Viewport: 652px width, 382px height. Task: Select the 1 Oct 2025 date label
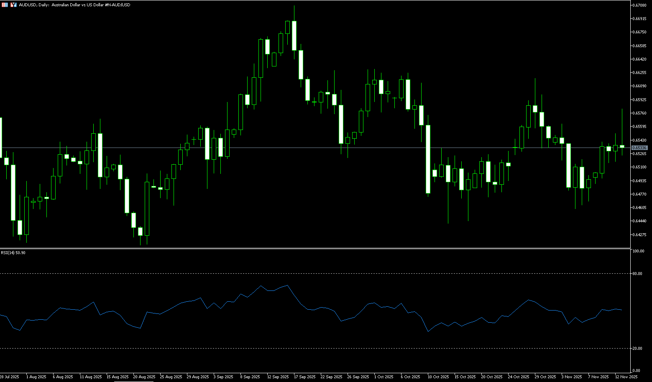(x=384, y=377)
